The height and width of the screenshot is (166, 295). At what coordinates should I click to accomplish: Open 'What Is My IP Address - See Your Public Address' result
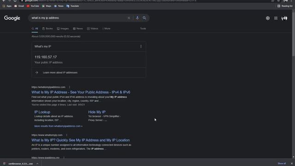(81, 92)
